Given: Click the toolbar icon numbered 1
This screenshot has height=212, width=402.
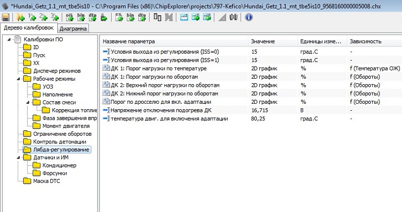Looking at the screenshot, I should pyautogui.click(x=32, y=17).
